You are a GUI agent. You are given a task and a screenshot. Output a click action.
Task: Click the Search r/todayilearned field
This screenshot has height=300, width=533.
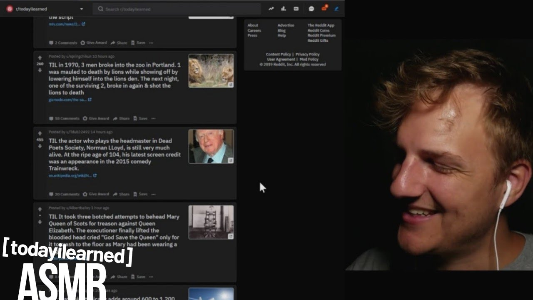pyautogui.click(x=177, y=9)
